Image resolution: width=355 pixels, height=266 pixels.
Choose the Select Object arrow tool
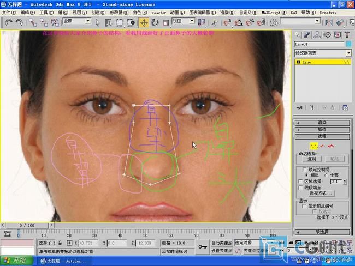(x=97, y=22)
